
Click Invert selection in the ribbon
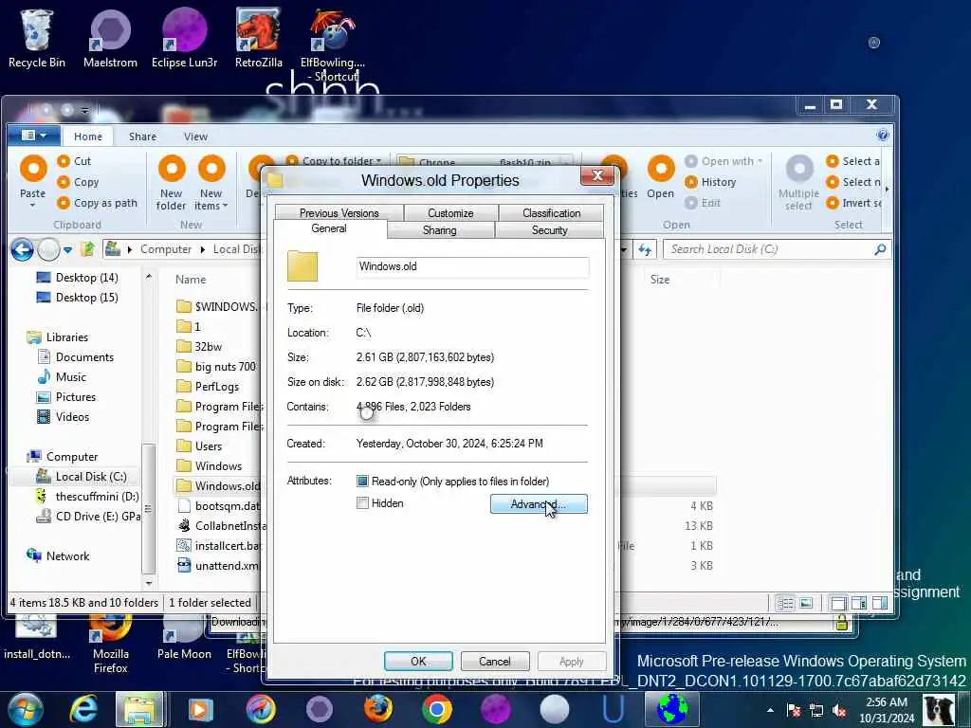pyautogui.click(x=854, y=203)
